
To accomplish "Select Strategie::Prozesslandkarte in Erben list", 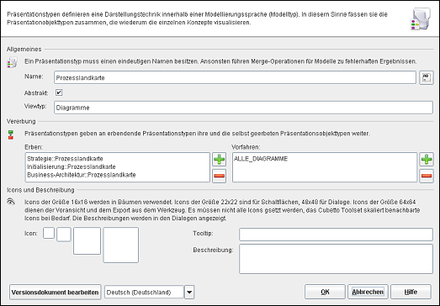I will coord(65,159).
